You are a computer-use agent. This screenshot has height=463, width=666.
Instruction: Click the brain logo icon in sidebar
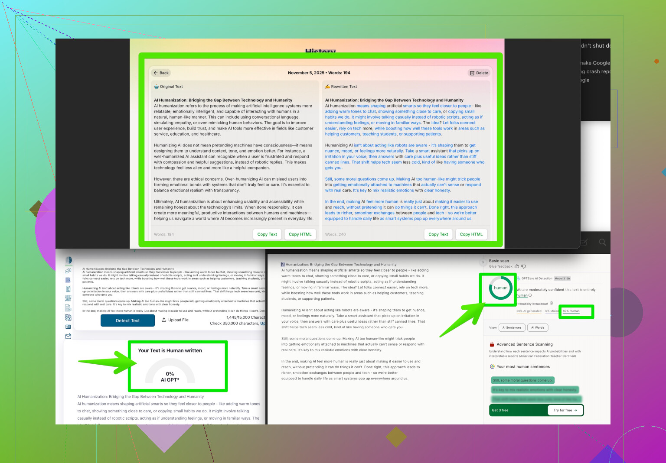click(x=69, y=260)
